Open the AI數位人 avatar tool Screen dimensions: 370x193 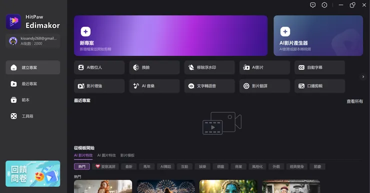coord(99,67)
